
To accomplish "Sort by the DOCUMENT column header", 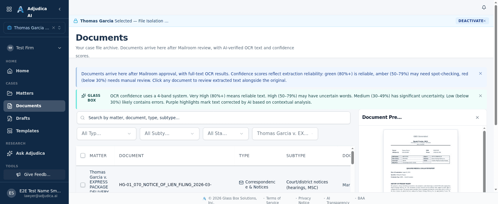I will [x=132, y=156].
